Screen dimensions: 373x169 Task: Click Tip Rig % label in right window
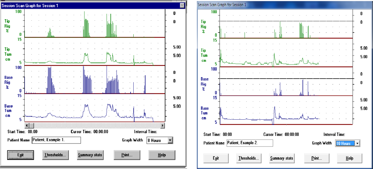click(203, 27)
